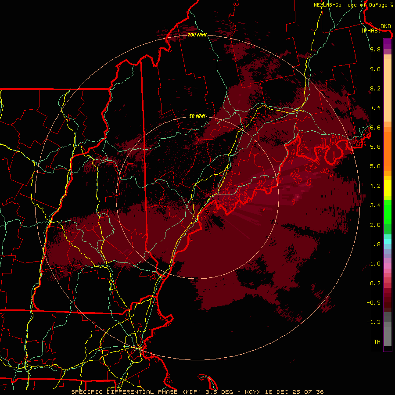Image resolution: width=395 pixels, height=395 pixels.
Task: Click the 50 NMI range ring label
Action: pyautogui.click(x=197, y=116)
